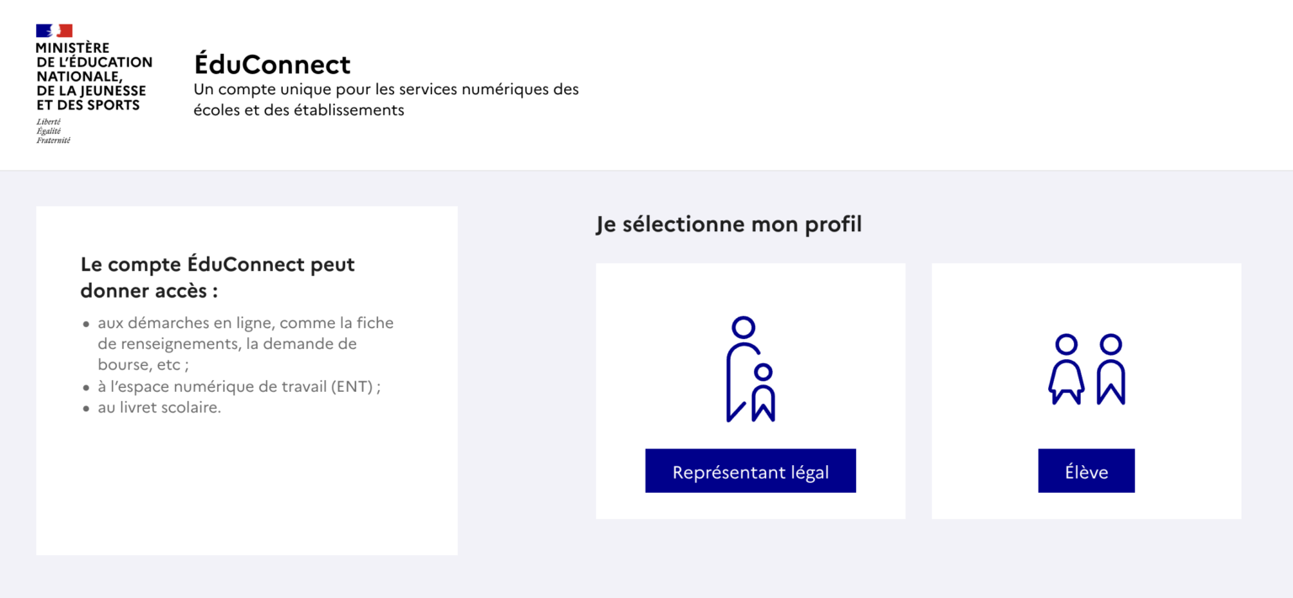Click the 'Je sélectionne mon profil' heading
Viewport: 1293px width, 598px height.
pyautogui.click(x=729, y=225)
